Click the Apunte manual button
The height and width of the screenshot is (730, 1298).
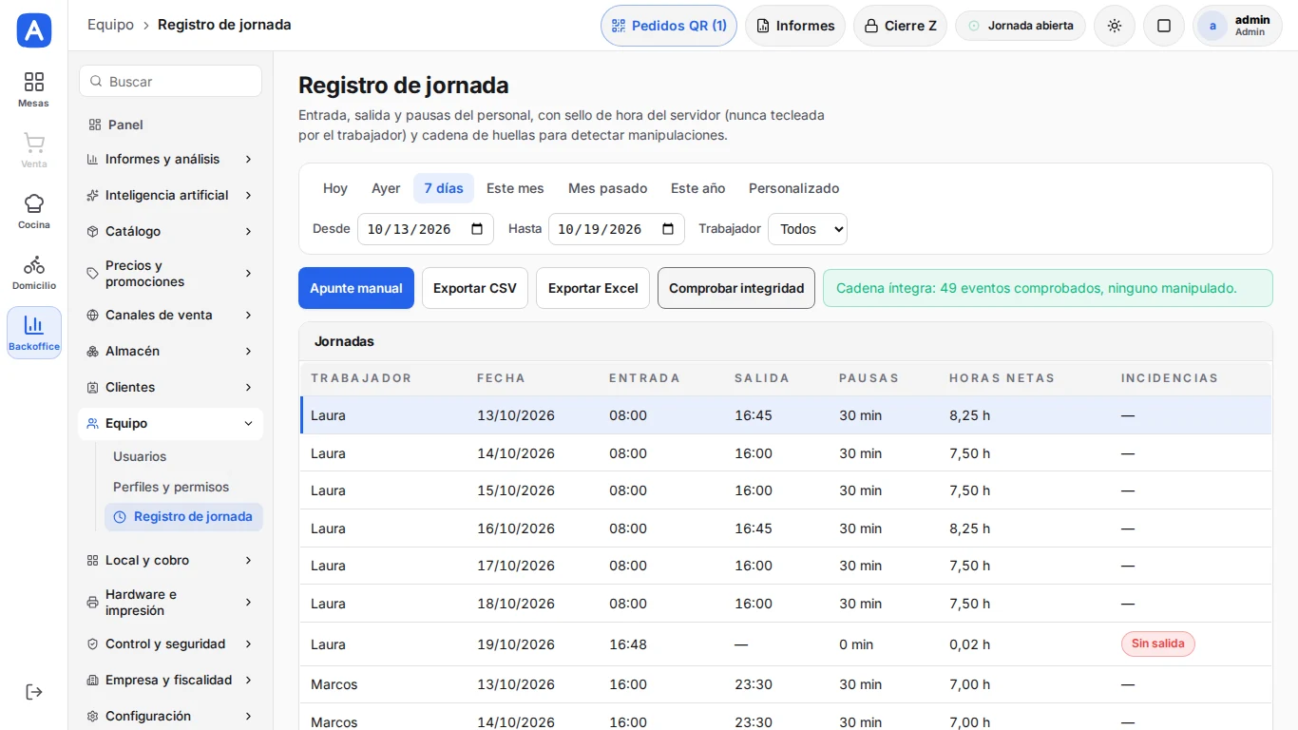pos(356,288)
